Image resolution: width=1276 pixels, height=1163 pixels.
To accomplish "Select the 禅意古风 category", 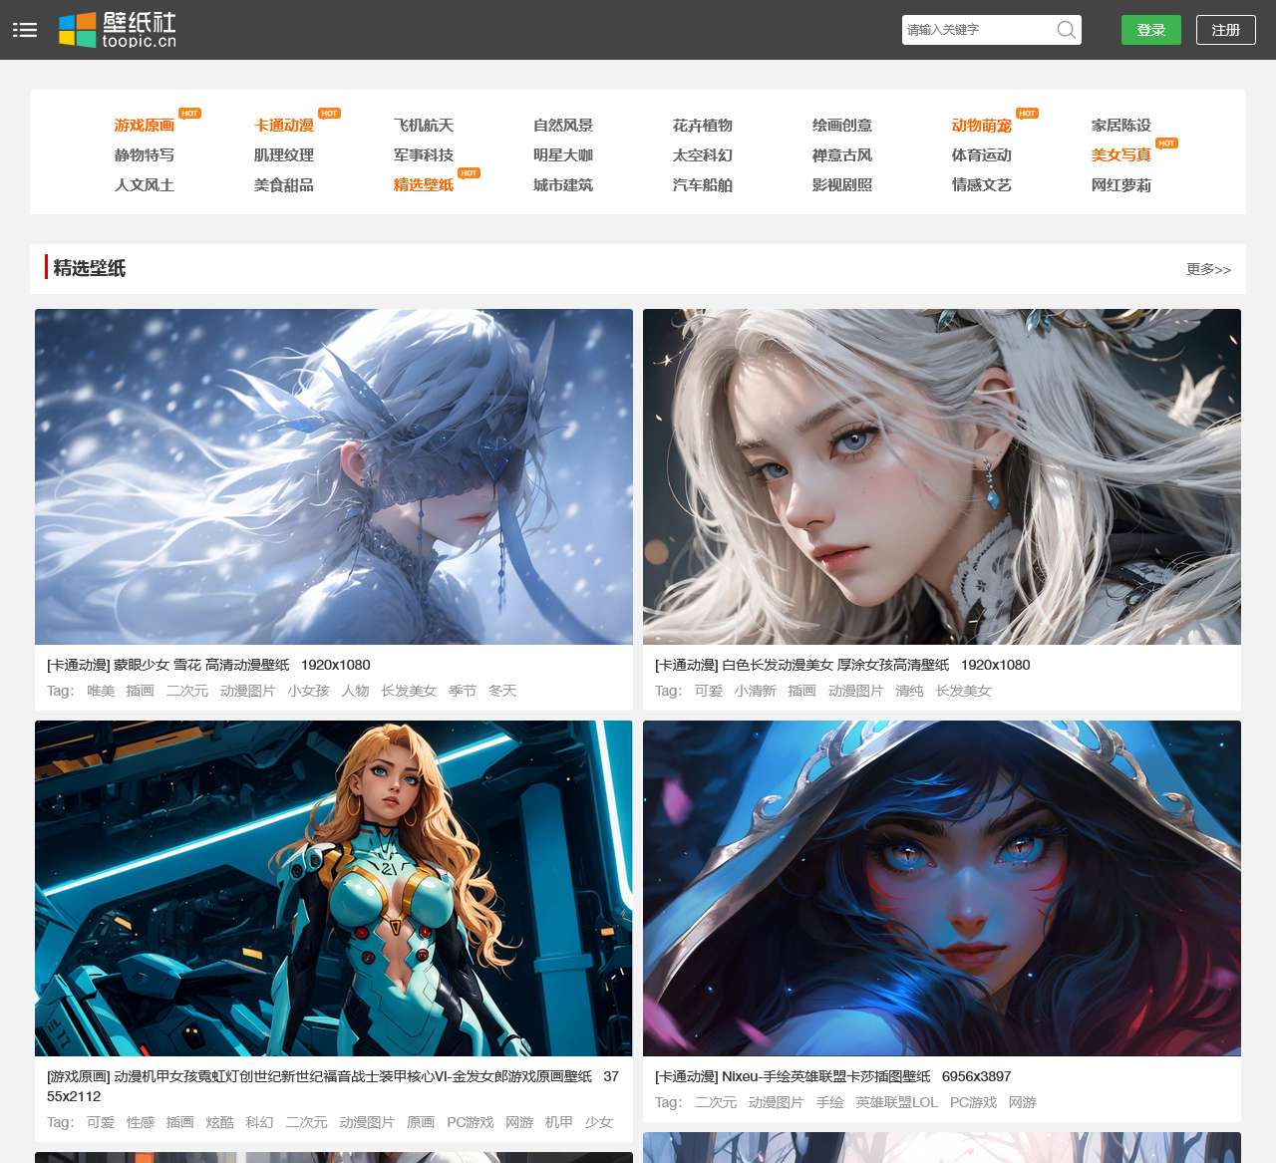I will tap(842, 155).
